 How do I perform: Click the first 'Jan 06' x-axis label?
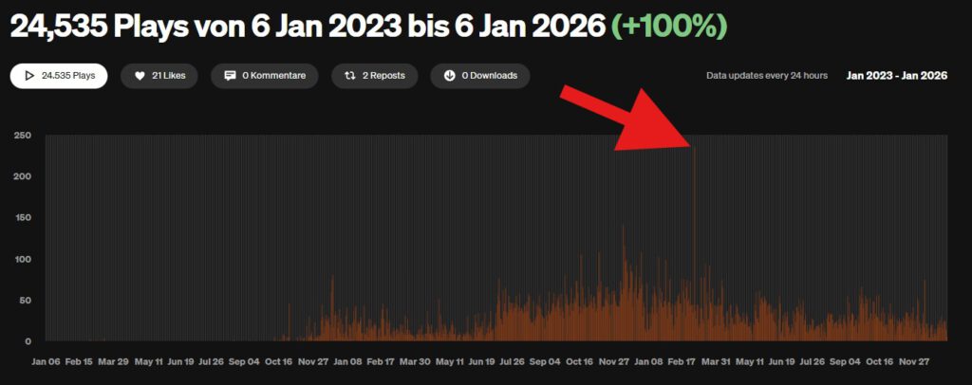[46, 361]
